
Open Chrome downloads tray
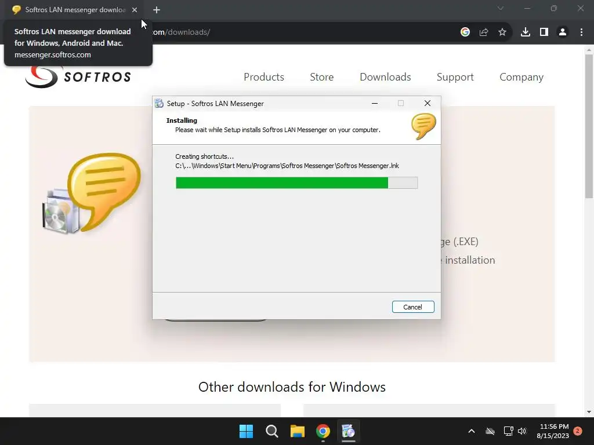526,32
